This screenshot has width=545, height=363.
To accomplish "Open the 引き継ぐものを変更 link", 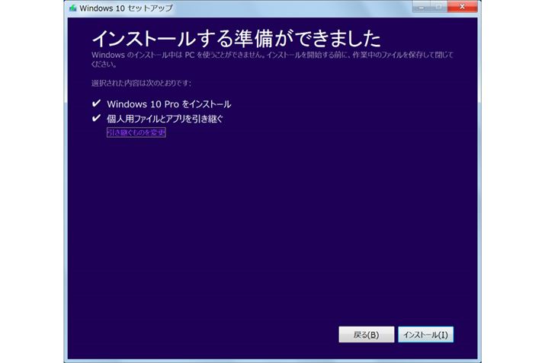I will [x=136, y=132].
